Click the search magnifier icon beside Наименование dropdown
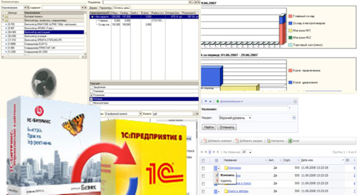Viewport: 358px width, 195px height. (x=28, y=8)
